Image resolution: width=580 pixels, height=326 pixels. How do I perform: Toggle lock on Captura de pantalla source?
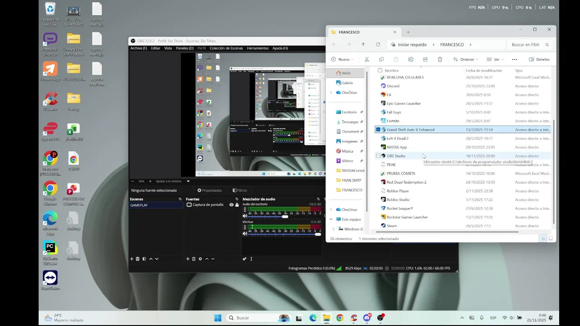tap(237, 205)
